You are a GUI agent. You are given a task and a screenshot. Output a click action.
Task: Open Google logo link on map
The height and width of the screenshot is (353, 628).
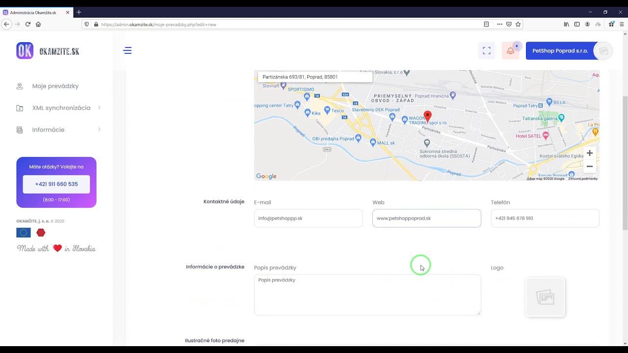266,176
